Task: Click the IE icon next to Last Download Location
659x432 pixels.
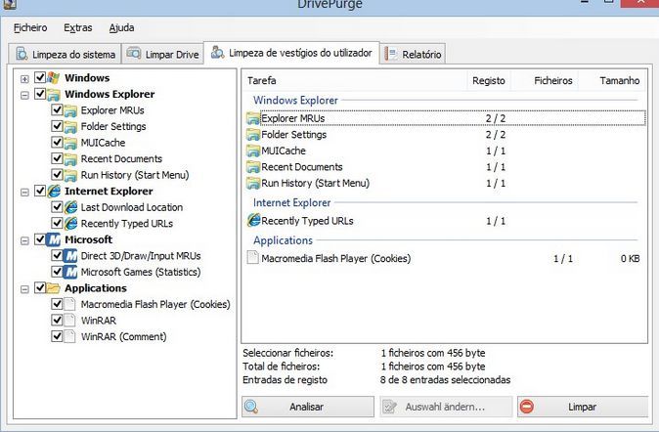Action: click(x=70, y=207)
